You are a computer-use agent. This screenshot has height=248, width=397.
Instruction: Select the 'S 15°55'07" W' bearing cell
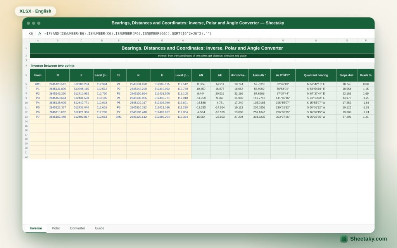[316, 103]
